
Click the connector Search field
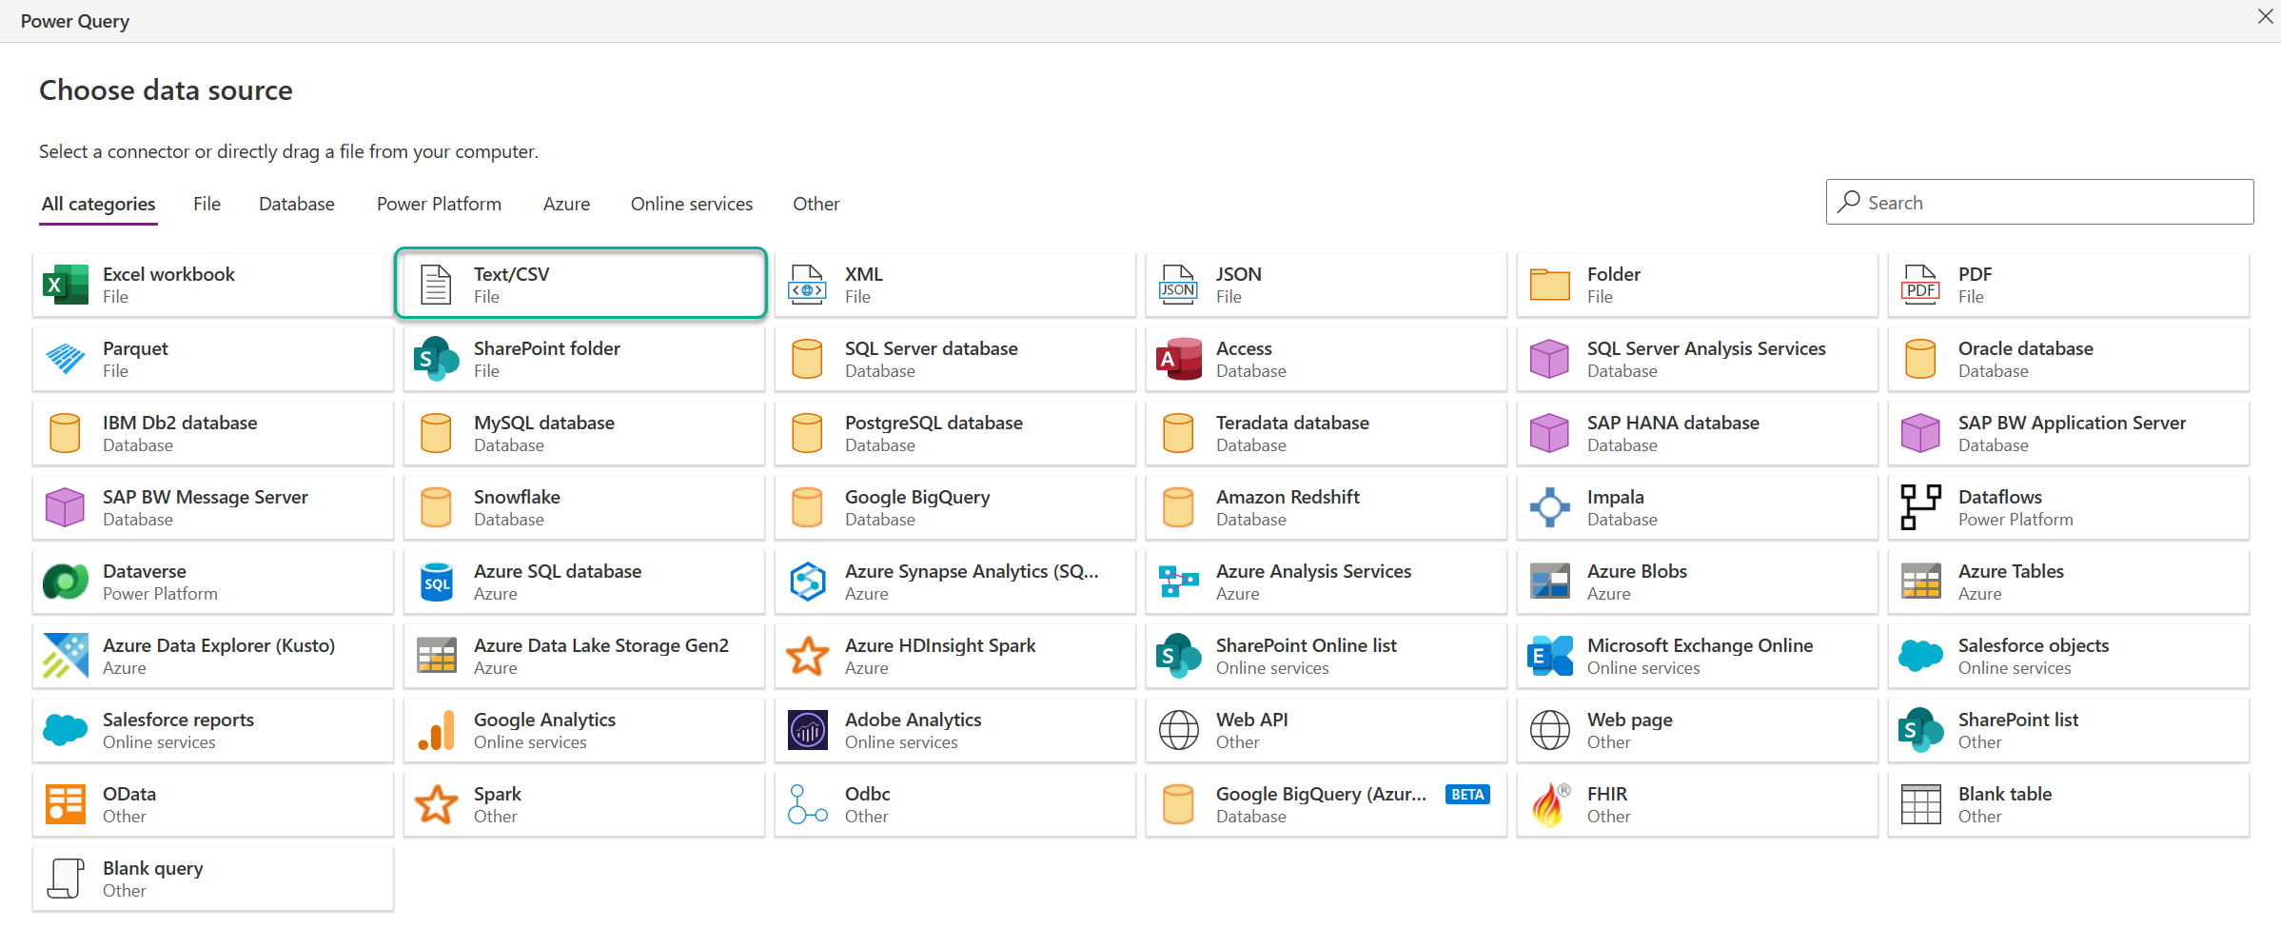pos(2039,202)
